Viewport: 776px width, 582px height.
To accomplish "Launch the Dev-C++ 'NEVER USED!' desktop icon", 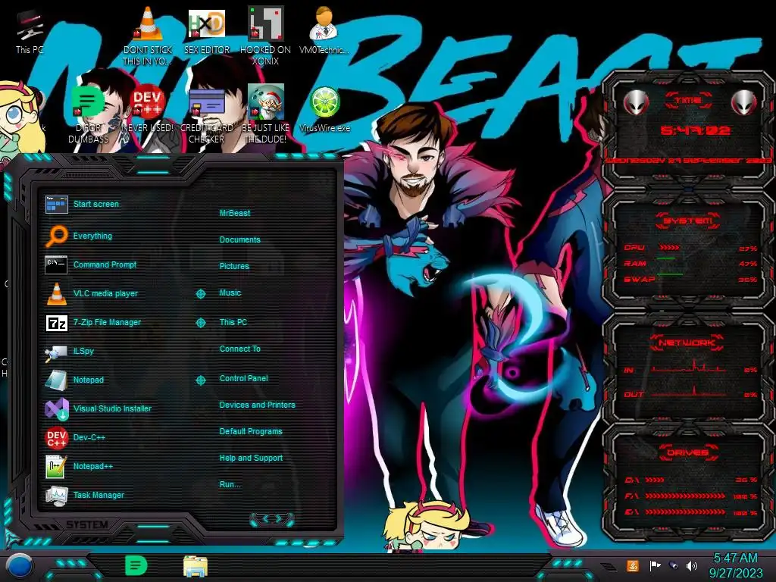I will click(x=148, y=109).
